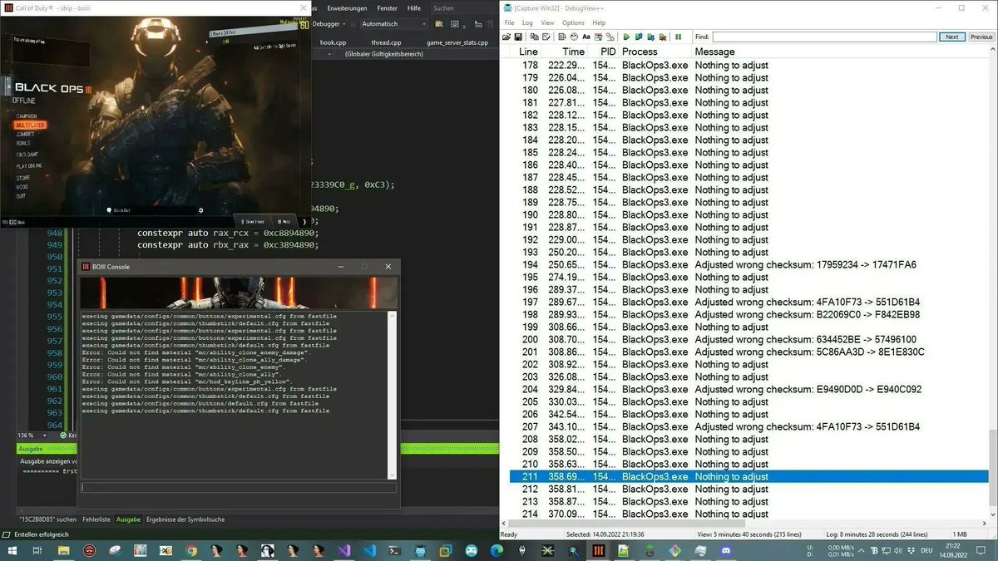Viewport: 998px width, 561px height.
Task: Click the Visual Studio icon on the taskbar
Action: coord(344,550)
